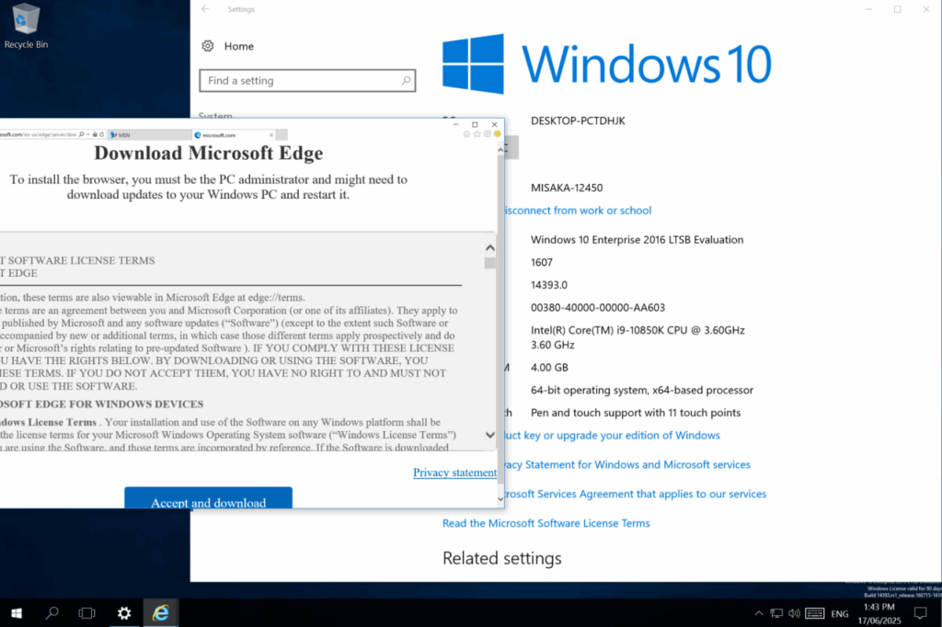Click the browser address bar URL
This screenshot has height=627, width=942.
point(39,134)
